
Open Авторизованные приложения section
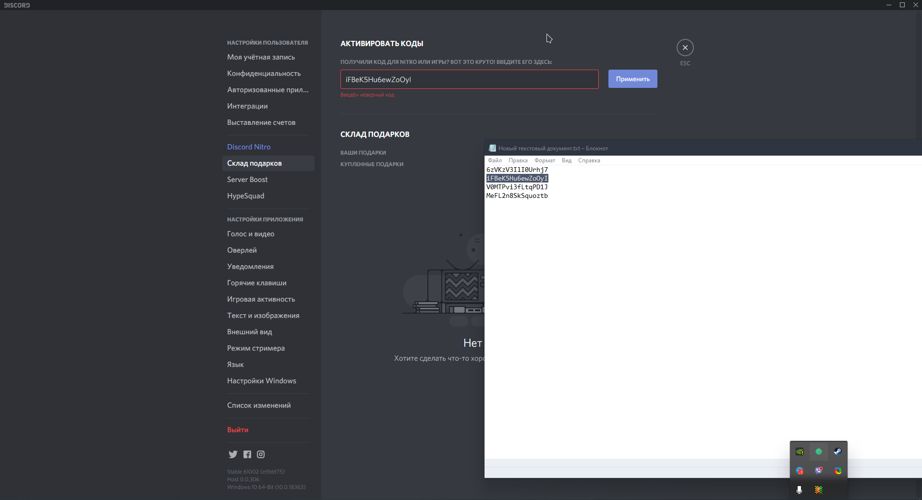tap(268, 90)
